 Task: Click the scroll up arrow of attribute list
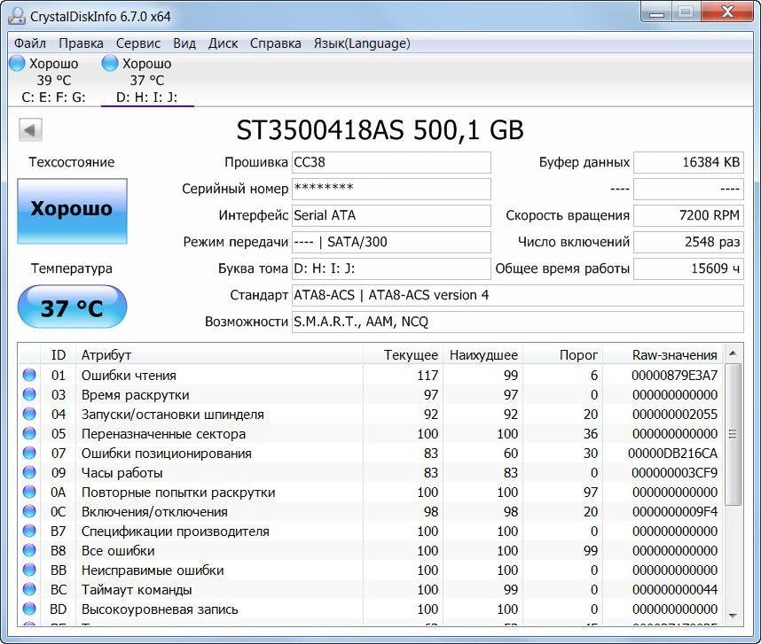(x=733, y=353)
